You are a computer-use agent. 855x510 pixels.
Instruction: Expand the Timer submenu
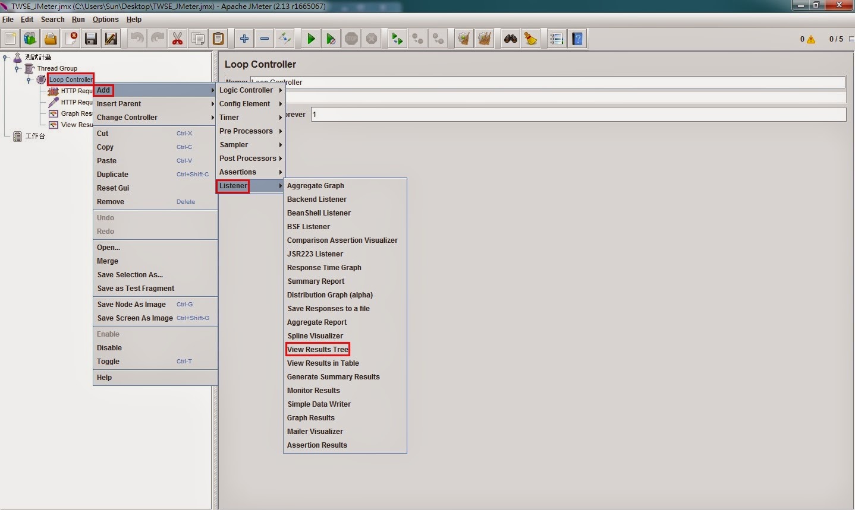point(250,118)
